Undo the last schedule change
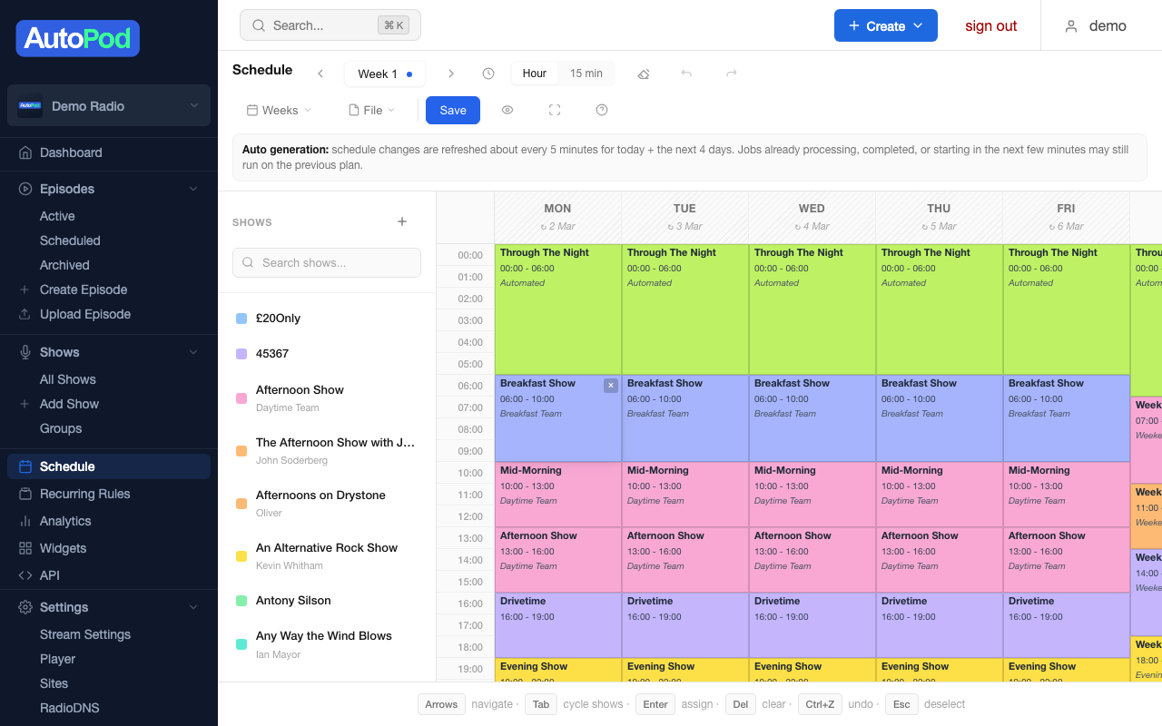Viewport: 1162px width, 726px height. [688, 73]
